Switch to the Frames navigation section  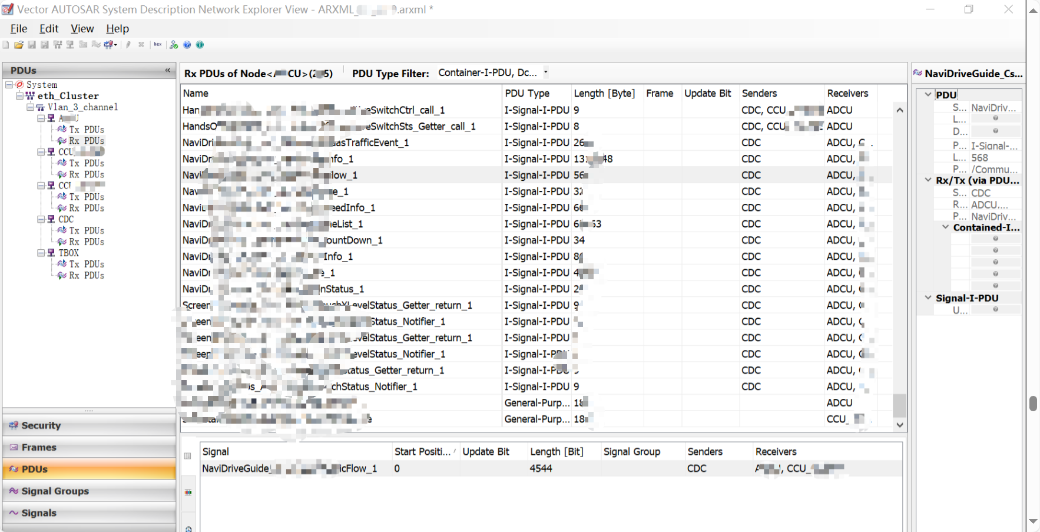coord(89,447)
